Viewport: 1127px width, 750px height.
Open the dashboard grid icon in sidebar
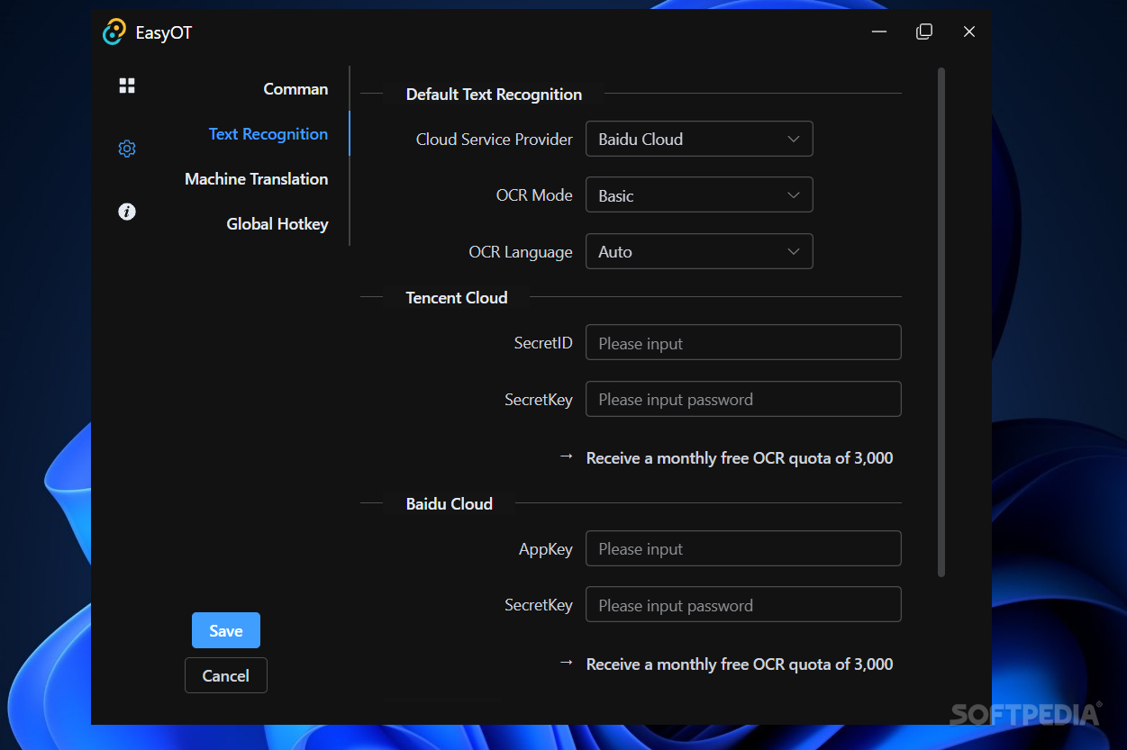127,86
